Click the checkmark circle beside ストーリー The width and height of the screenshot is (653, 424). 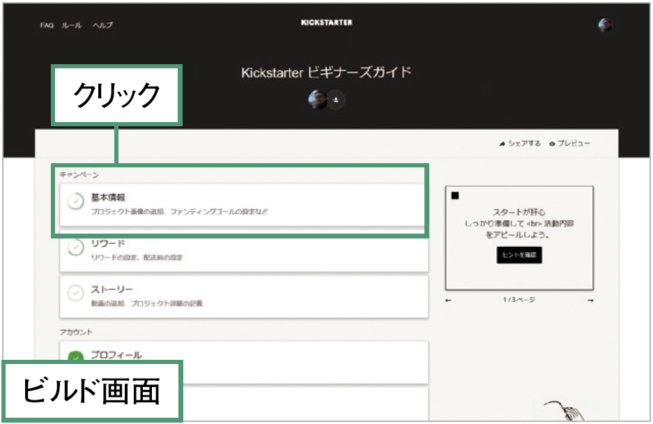coord(76,293)
